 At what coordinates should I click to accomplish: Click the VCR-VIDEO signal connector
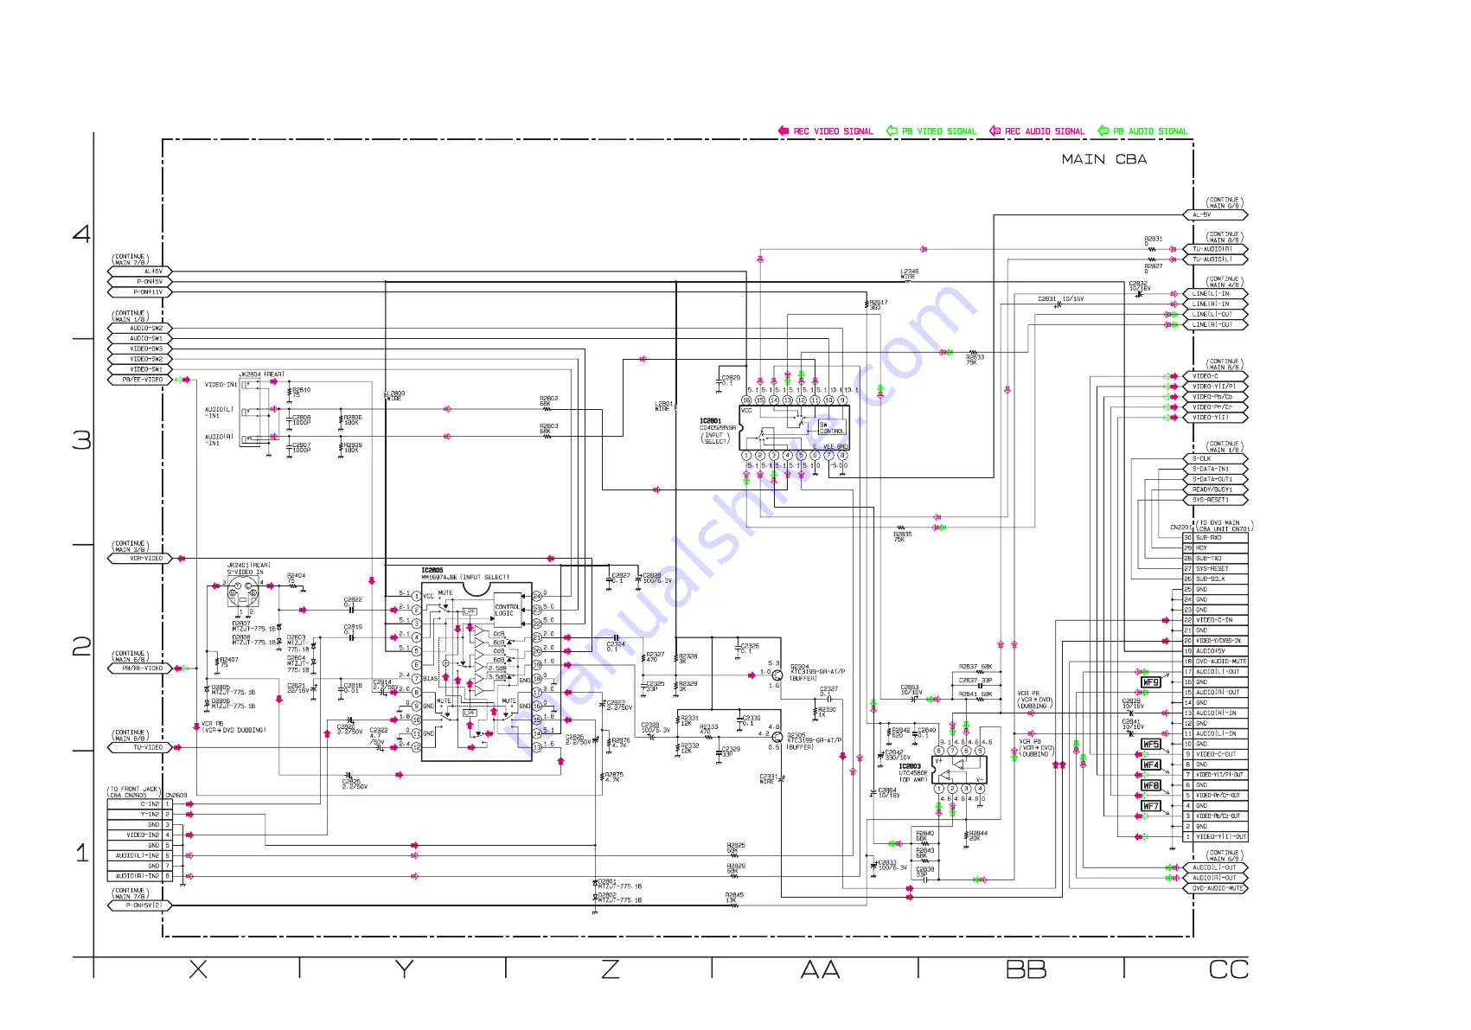(140, 559)
